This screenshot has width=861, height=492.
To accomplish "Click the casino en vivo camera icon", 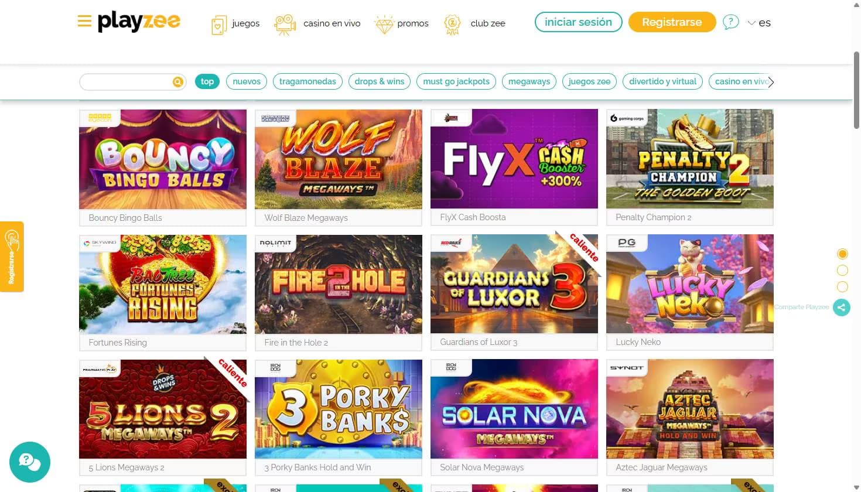I will click(285, 25).
